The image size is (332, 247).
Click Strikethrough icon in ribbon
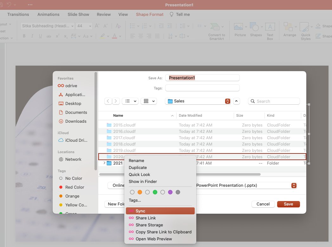coord(49,36)
